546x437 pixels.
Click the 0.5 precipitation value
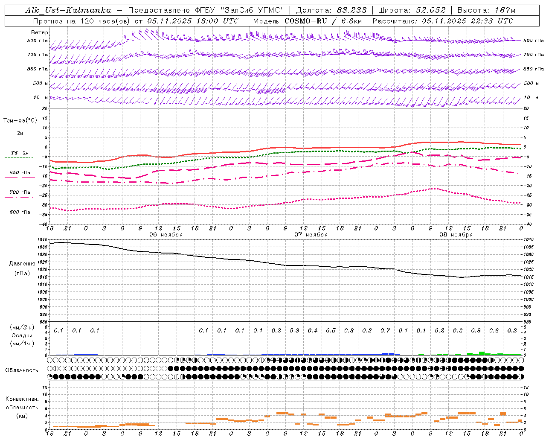pos(331,331)
